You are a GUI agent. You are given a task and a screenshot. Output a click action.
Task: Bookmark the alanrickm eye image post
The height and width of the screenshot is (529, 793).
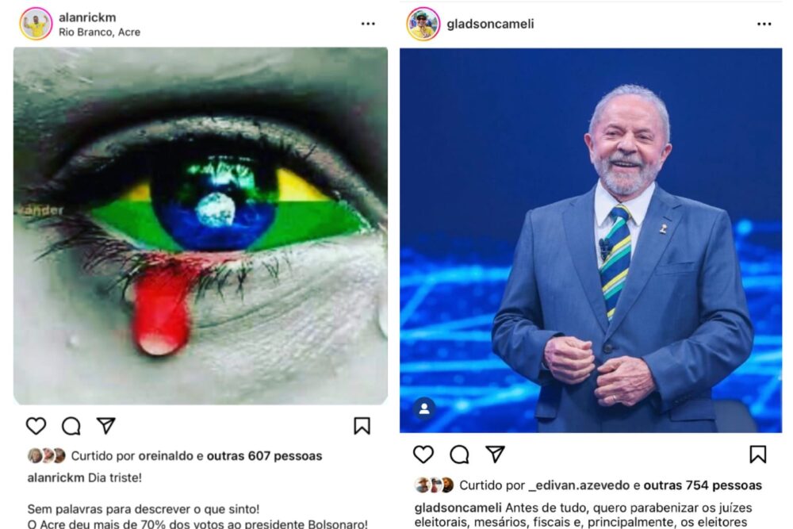pos(362,426)
